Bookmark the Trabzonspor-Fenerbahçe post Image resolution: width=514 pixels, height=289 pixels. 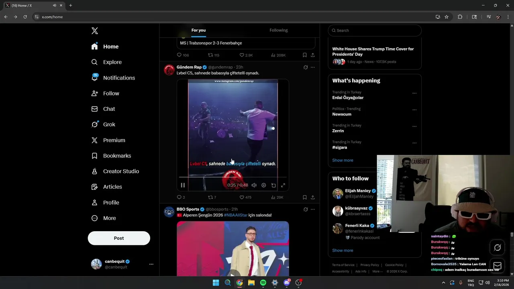point(305,55)
